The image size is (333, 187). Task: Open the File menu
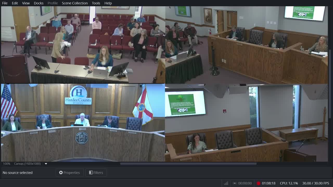5,3
